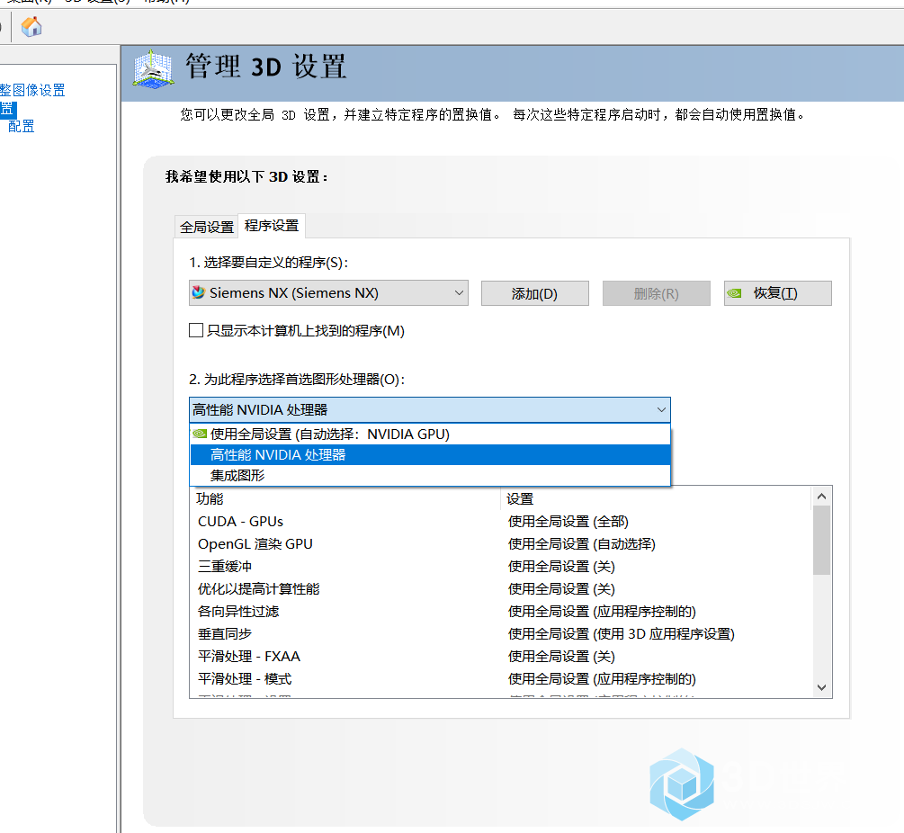Select the CUDA - GPUs row
The width and height of the screenshot is (904, 833).
[x=500, y=522]
